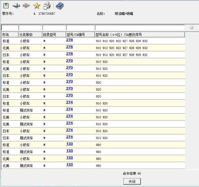Open the 133 link in 标准 厢式货车 row

[x=69, y=151]
